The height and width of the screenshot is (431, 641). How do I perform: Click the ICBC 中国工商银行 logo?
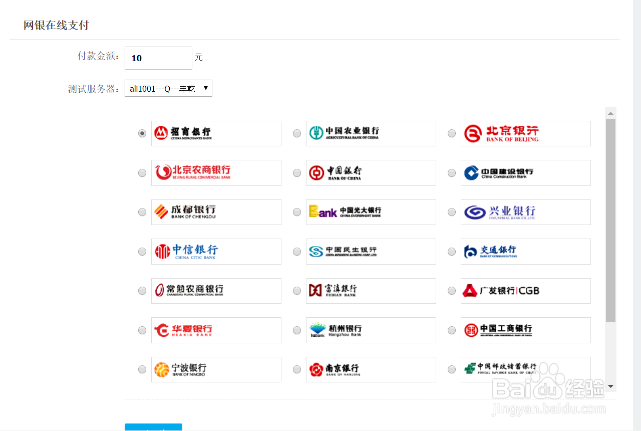[x=526, y=330]
